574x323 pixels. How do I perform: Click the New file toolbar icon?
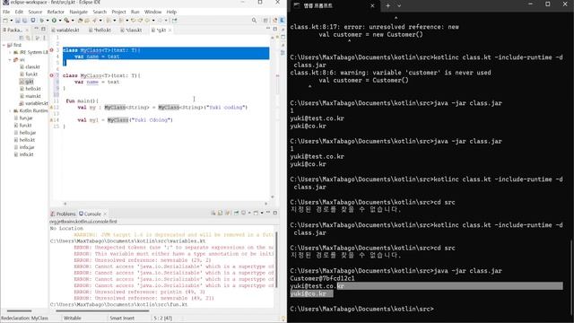click(5, 21)
